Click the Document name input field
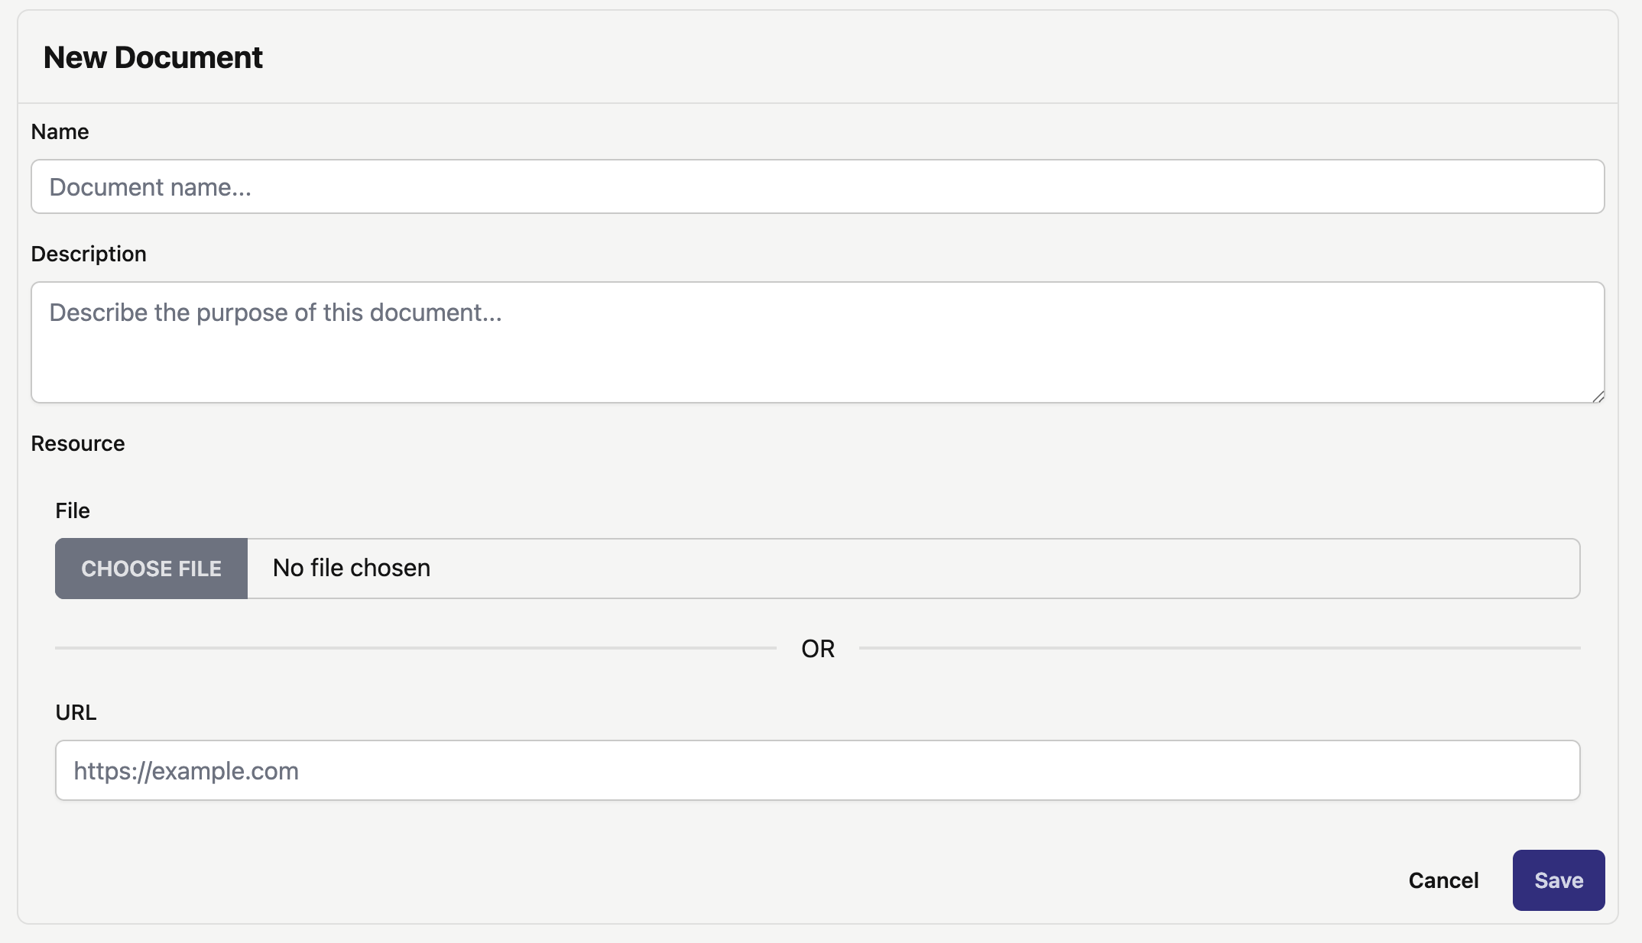 (817, 186)
